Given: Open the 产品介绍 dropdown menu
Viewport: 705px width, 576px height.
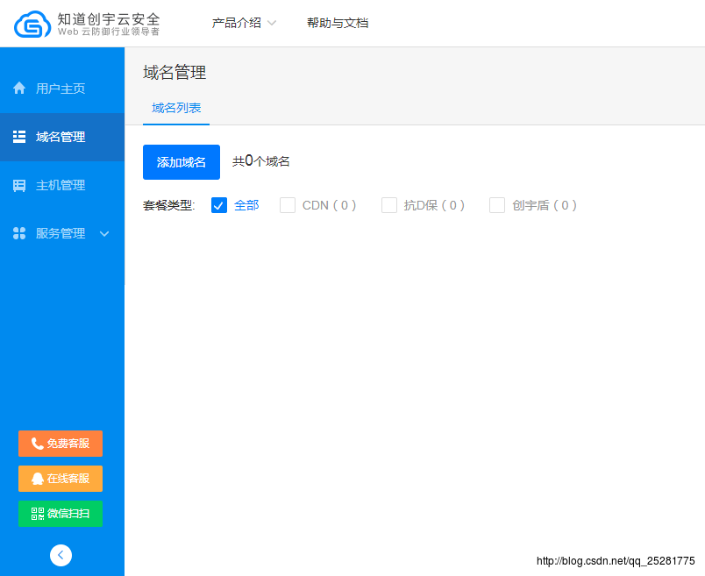Looking at the screenshot, I should tap(244, 23).
